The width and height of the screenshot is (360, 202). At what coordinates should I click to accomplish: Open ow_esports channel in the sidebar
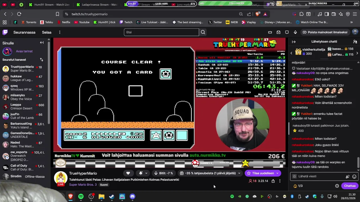24,156
